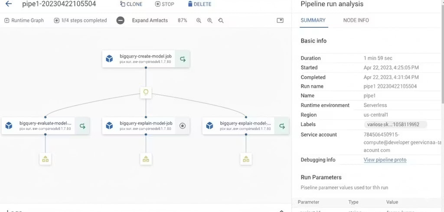Open artifact below middle explain-model-job node
This screenshot has height=212, width=444.
(x=146, y=159)
